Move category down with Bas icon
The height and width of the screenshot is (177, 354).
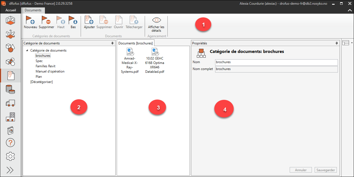click(x=73, y=20)
